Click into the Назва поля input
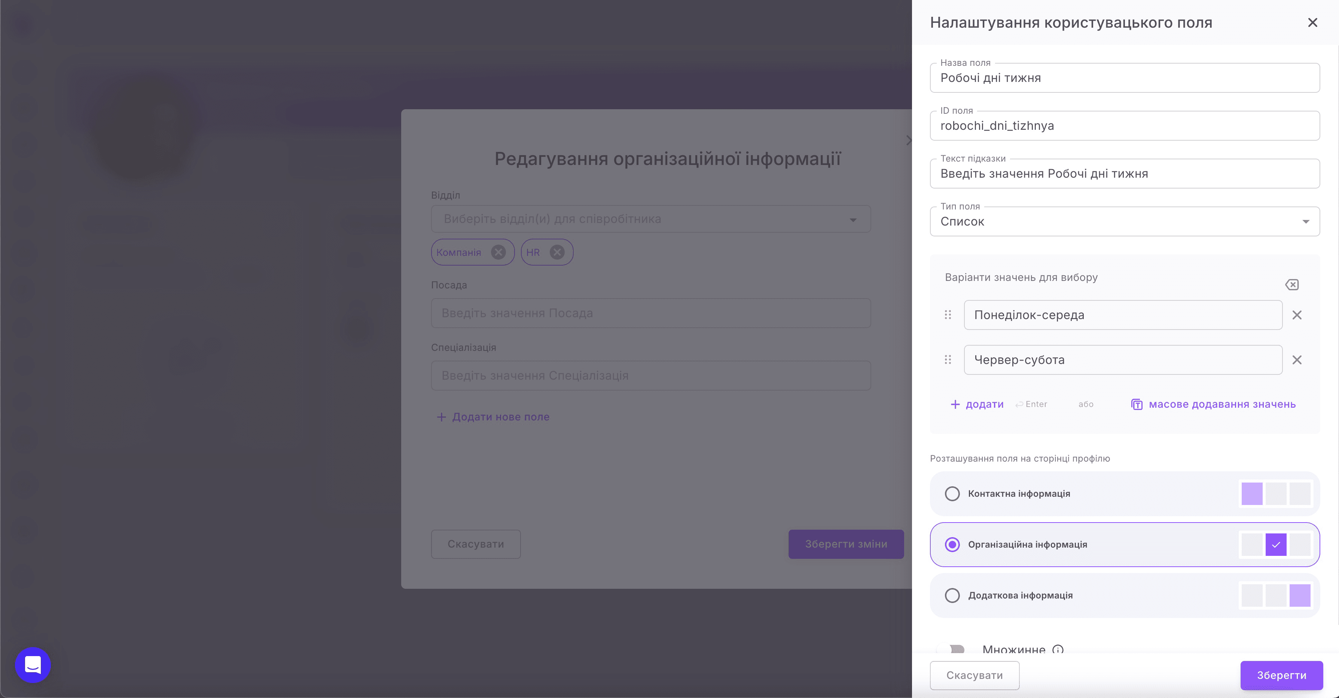Viewport: 1339px width, 698px height. coord(1124,78)
